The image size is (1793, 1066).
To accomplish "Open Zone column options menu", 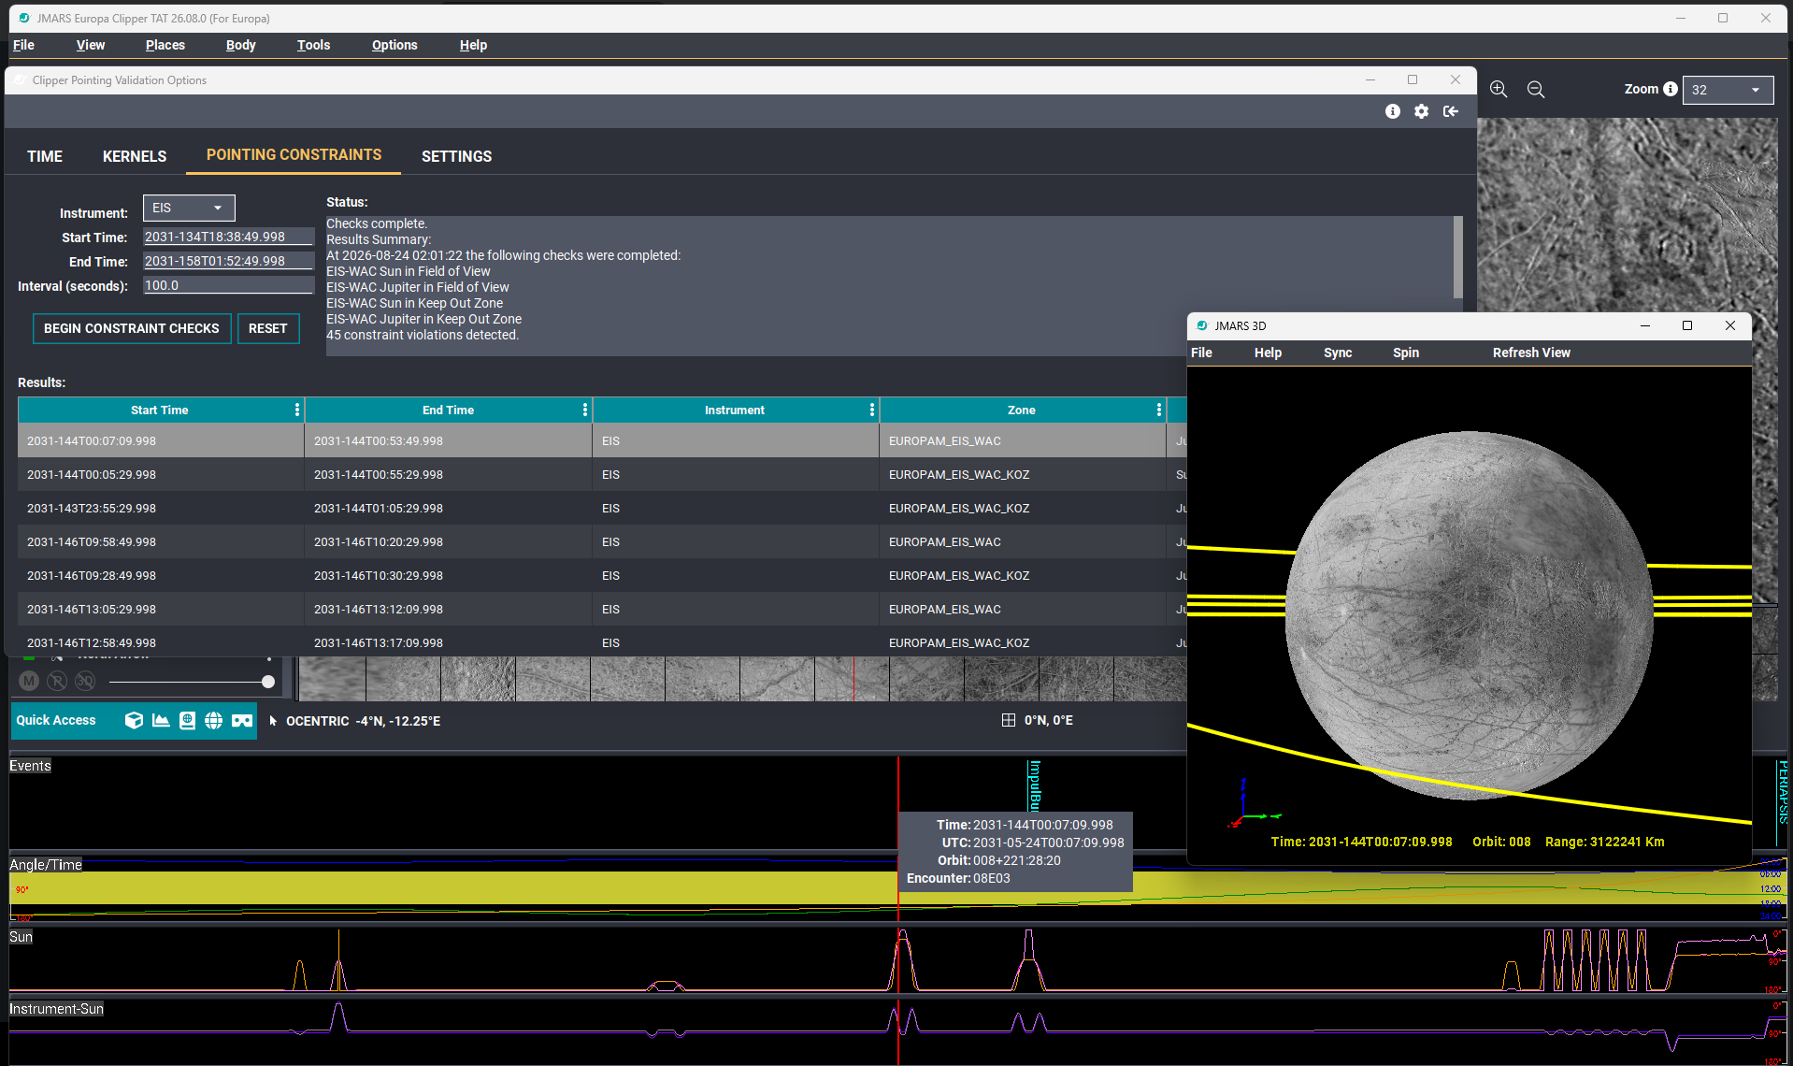I will pos(1159,410).
